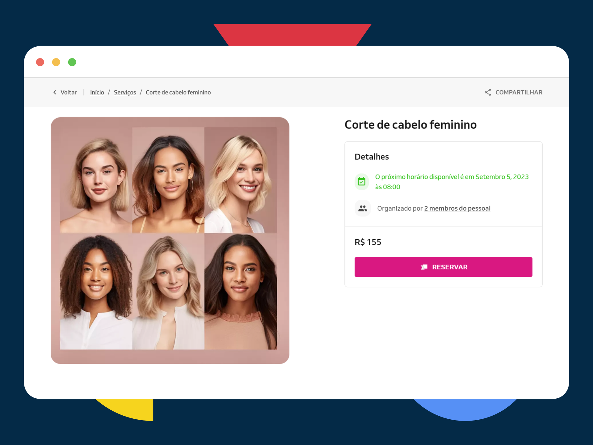The height and width of the screenshot is (445, 593).
Task: Go back using the Voltar label
Action: (69, 92)
